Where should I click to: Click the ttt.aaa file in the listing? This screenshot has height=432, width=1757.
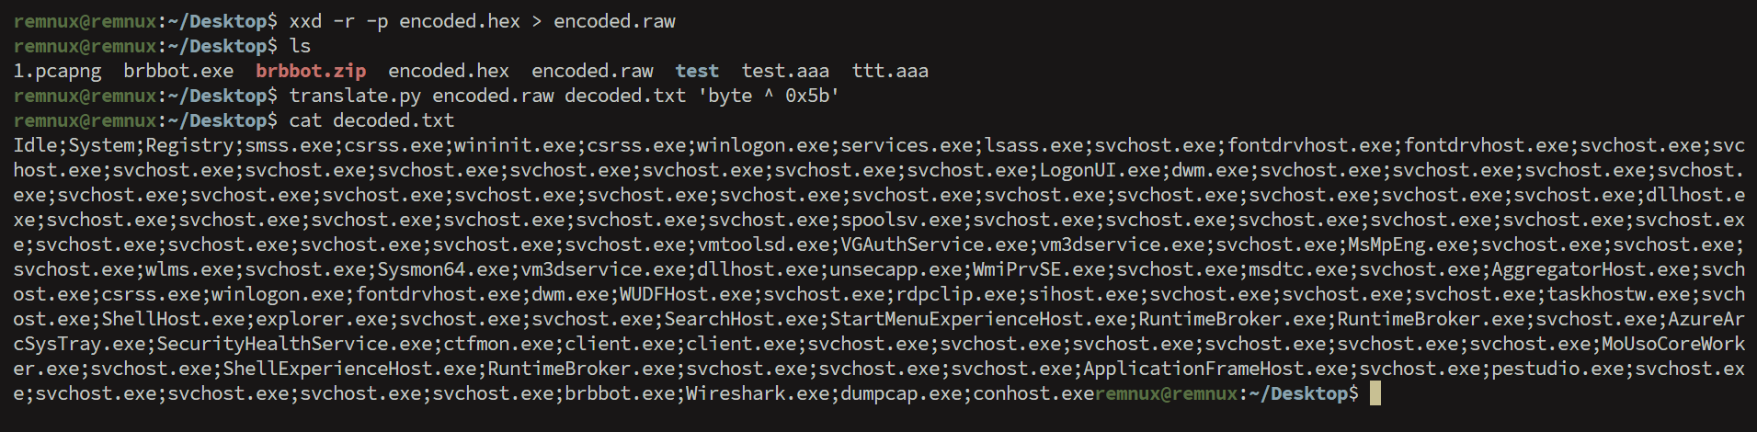890,71
